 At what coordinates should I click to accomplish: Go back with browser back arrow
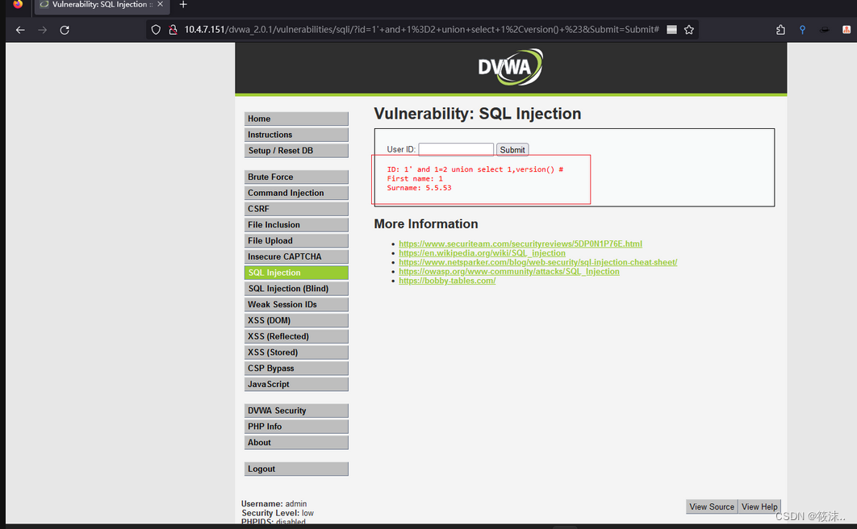(x=20, y=30)
